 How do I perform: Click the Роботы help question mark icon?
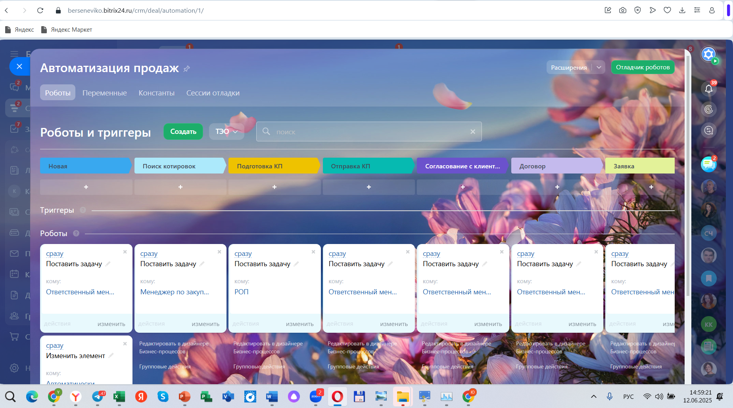76,234
